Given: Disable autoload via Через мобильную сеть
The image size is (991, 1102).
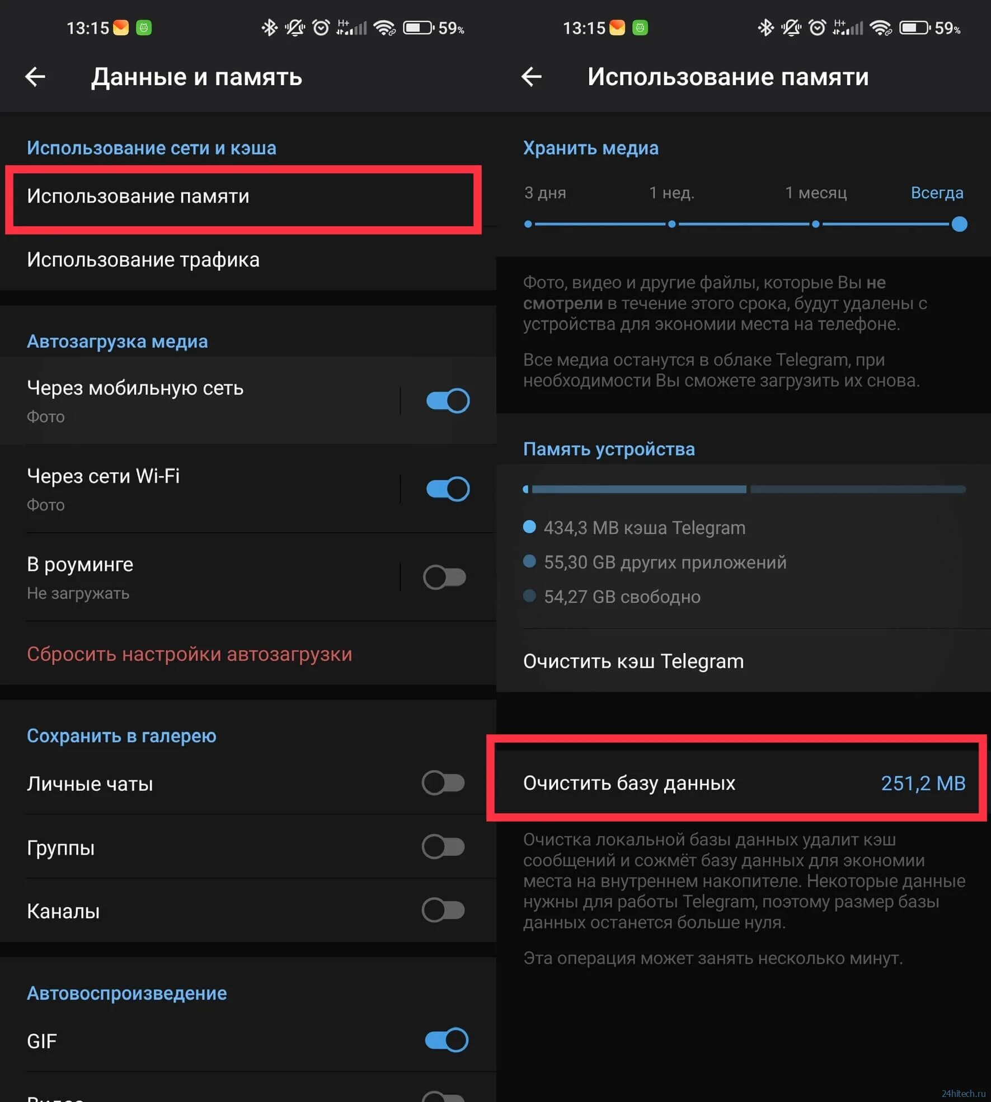Looking at the screenshot, I should click(447, 401).
